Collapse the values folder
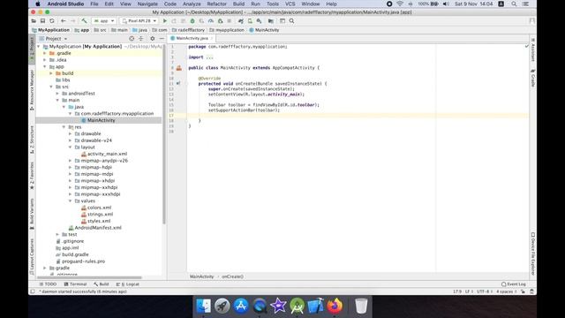565x318 pixels. click(x=71, y=201)
